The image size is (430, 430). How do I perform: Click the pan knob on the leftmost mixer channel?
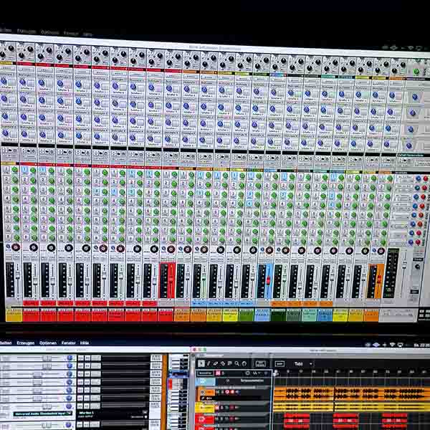coord(16,247)
